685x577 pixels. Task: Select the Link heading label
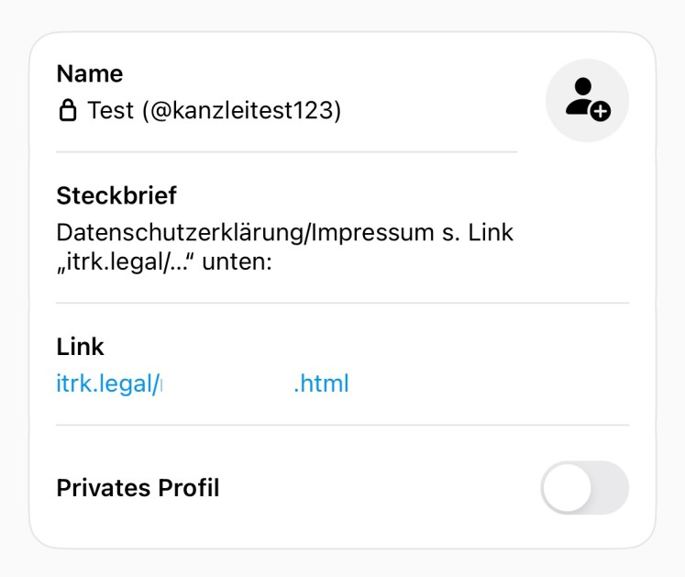click(80, 347)
